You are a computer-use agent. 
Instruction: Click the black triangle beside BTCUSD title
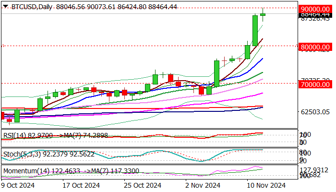6,6
